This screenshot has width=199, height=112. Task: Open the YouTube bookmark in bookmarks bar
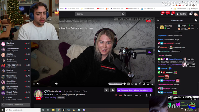(x=100, y=9)
